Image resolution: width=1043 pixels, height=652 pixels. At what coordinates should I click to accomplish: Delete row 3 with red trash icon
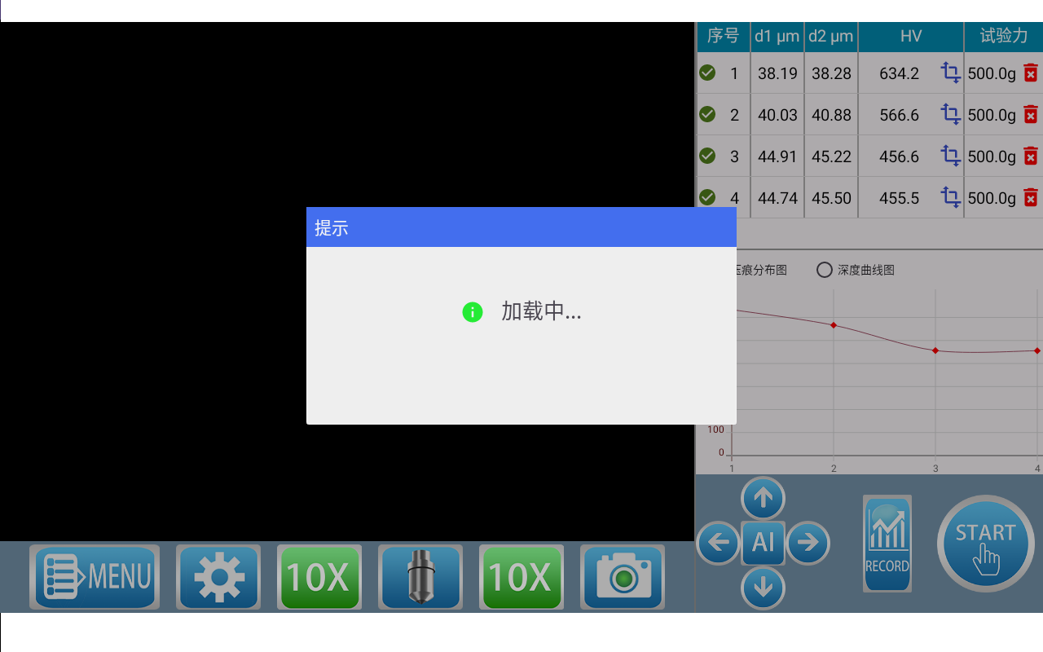[x=1031, y=156]
